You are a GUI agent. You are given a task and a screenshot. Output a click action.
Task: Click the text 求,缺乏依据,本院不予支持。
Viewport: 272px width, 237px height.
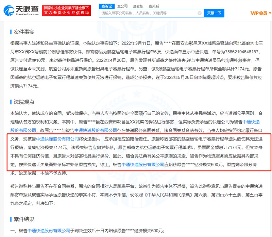click(x=39, y=173)
